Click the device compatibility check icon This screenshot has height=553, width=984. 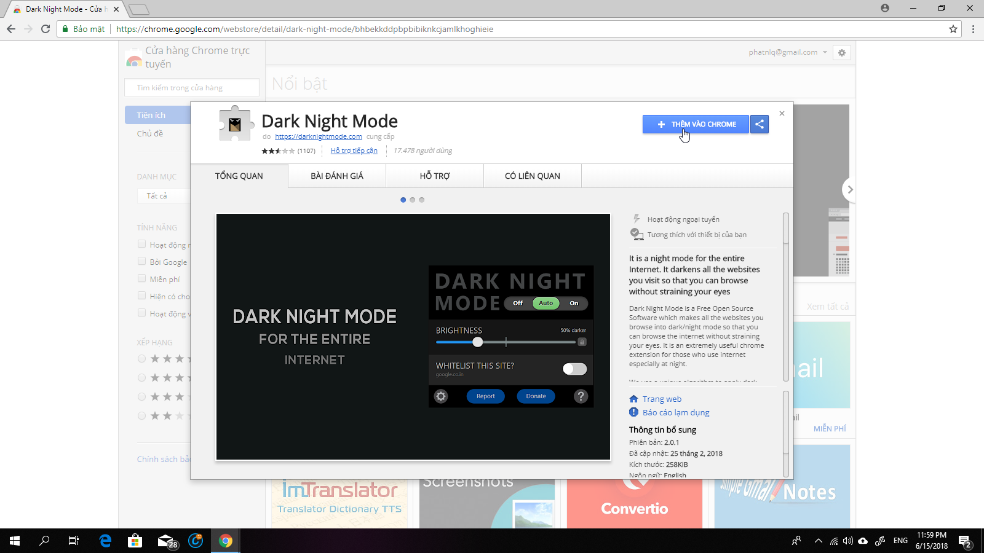click(637, 234)
